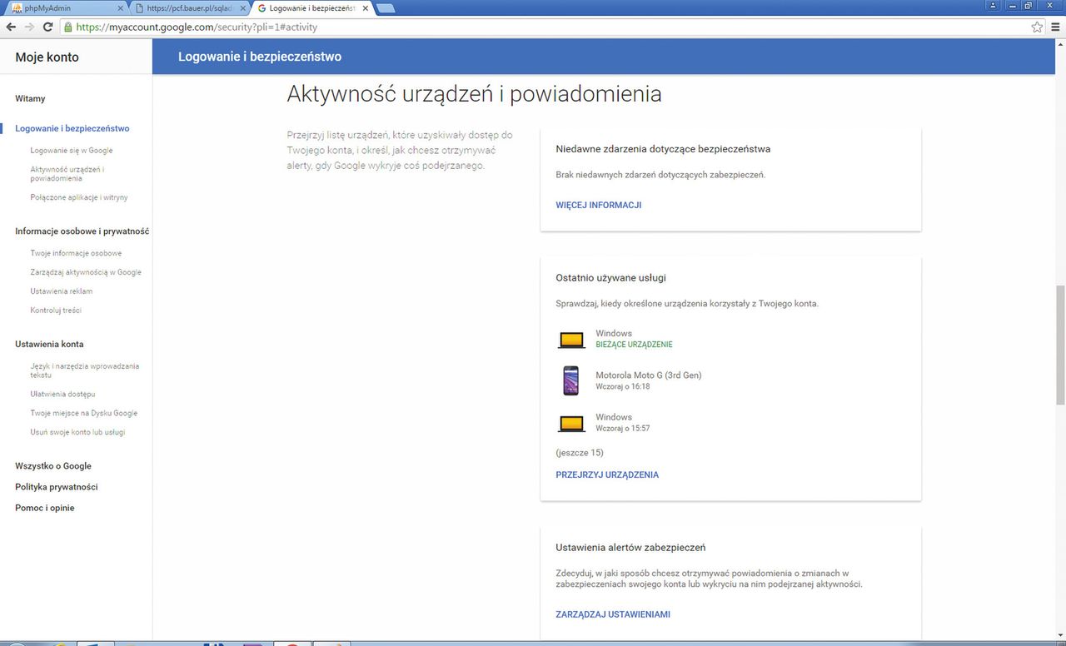Click the scrollbar down arrow
1066x646 pixels.
pyautogui.click(x=1060, y=635)
